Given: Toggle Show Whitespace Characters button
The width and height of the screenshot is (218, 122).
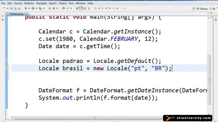Looking at the screenshot, I should click(89, 8).
